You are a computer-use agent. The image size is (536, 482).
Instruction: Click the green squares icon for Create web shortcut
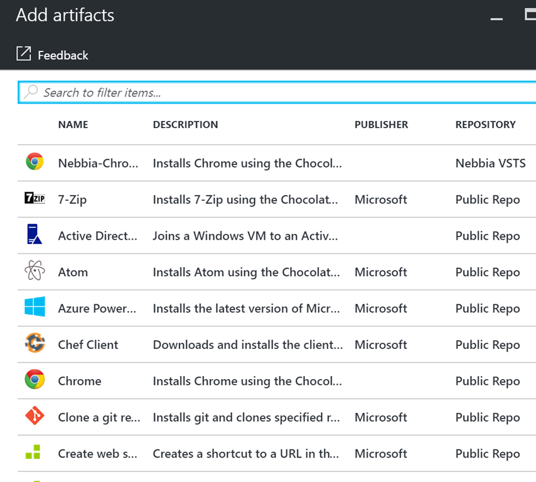(x=33, y=452)
